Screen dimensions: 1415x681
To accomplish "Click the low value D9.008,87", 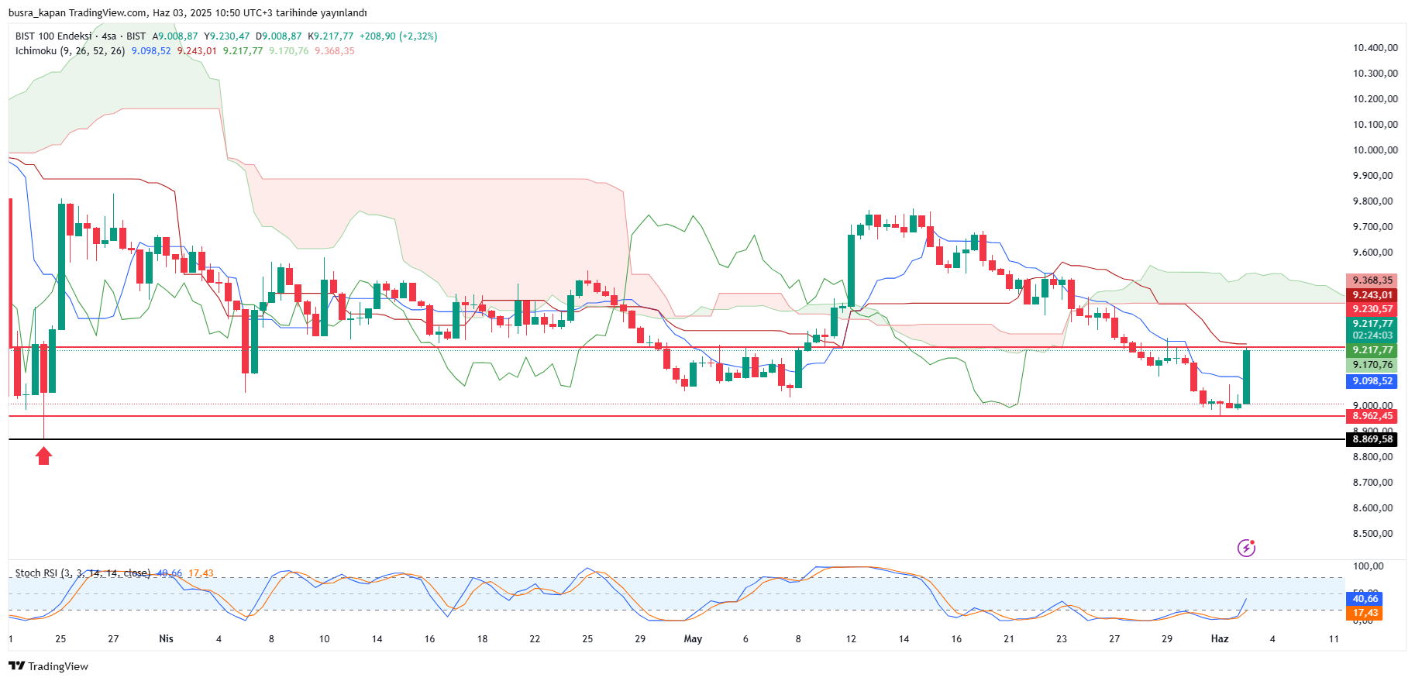I will (279, 36).
